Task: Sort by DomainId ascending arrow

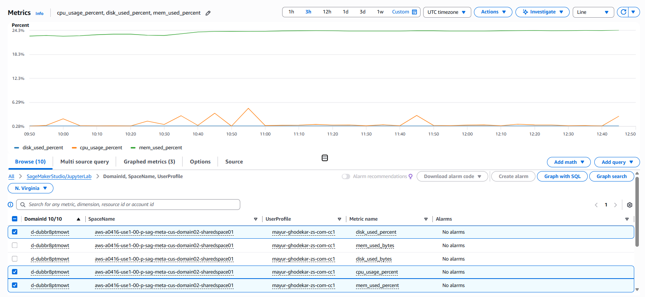Action: pyautogui.click(x=78, y=219)
